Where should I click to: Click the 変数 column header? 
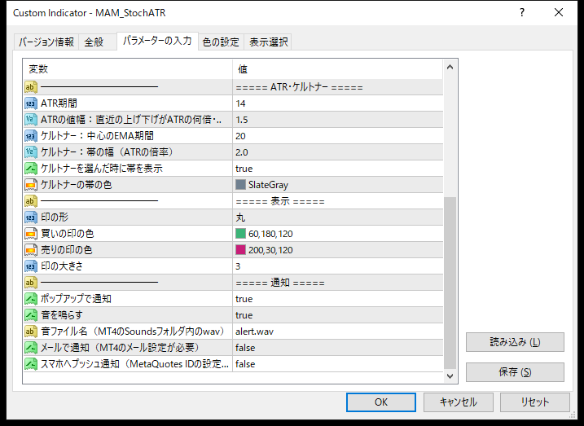coord(128,69)
